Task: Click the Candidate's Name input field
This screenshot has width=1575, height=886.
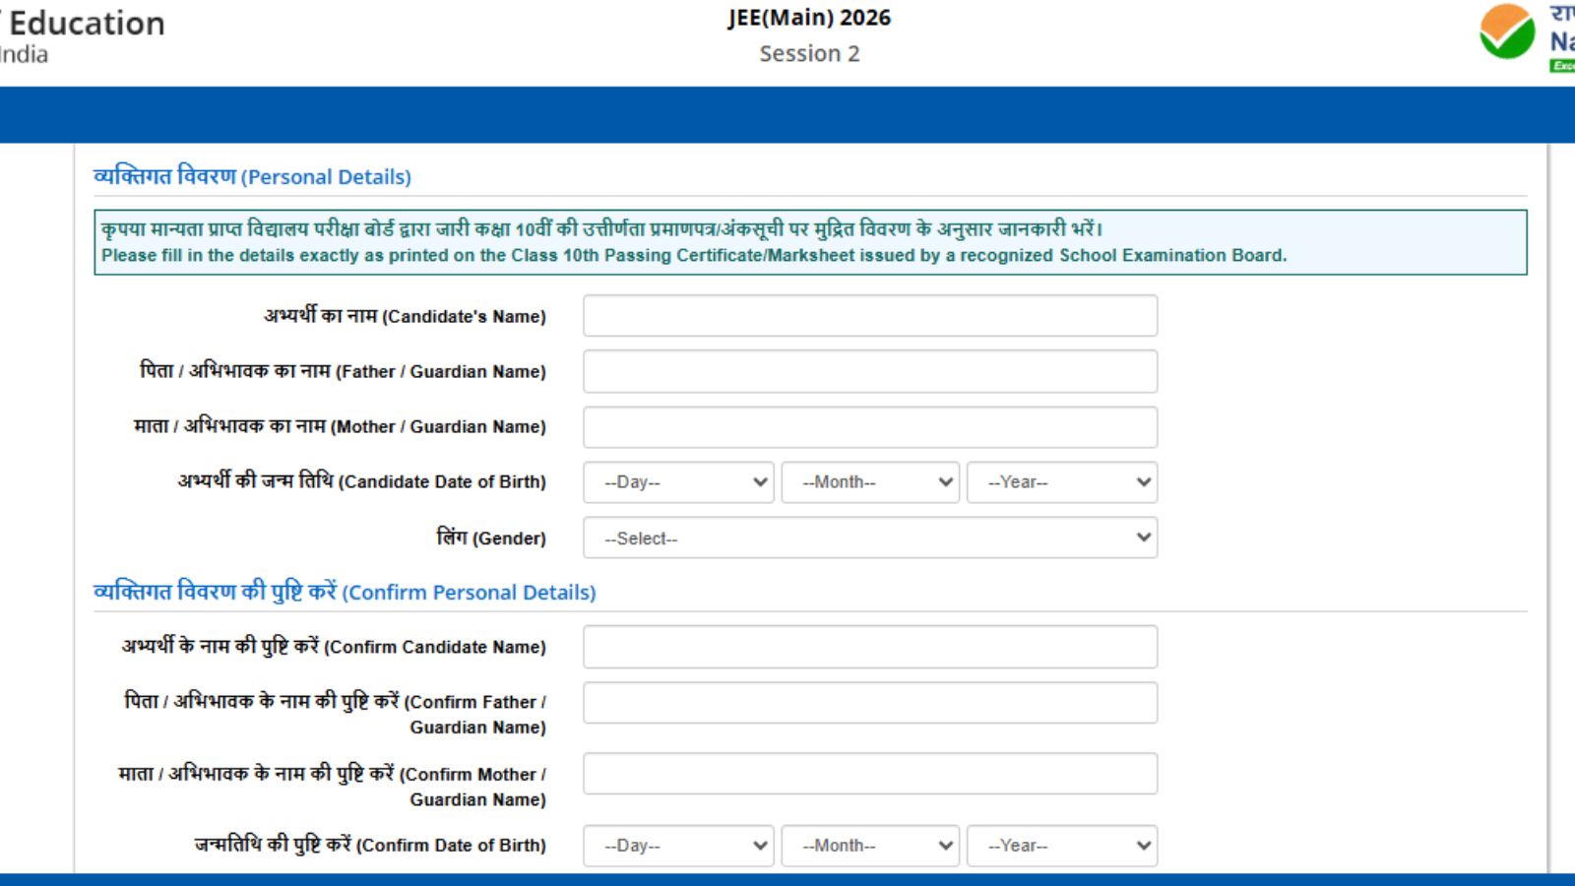Action: coord(869,316)
